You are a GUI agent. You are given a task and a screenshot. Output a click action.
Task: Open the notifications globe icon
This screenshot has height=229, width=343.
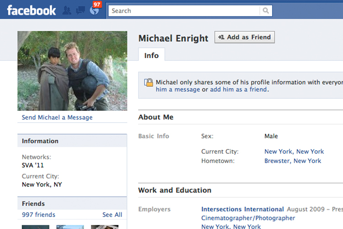94,10
